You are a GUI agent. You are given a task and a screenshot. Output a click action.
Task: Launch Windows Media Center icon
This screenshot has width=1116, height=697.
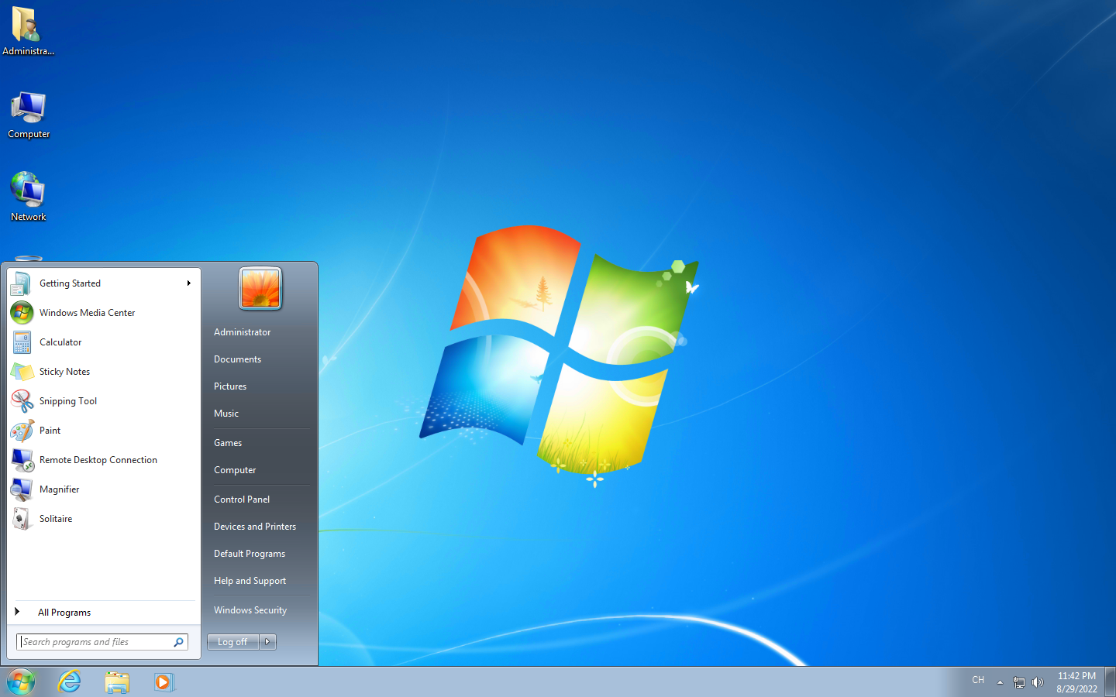point(22,313)
